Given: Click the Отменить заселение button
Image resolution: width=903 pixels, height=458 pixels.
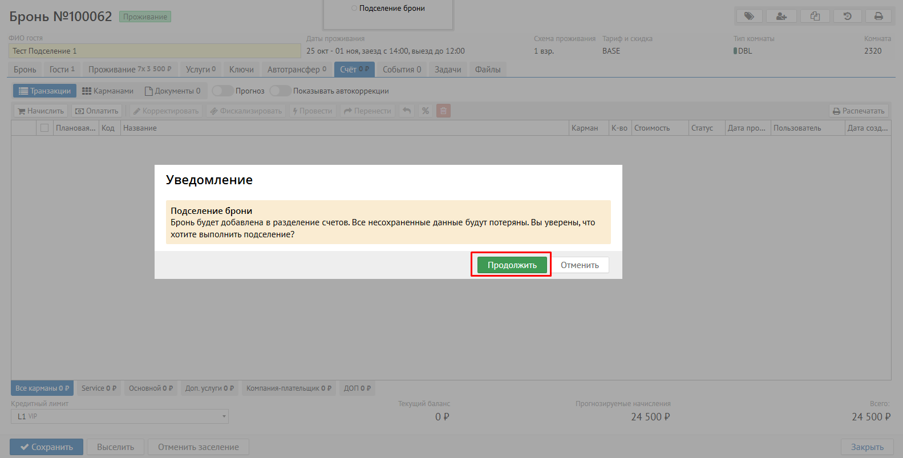Looking at the screenshot, I should [199, 447].
